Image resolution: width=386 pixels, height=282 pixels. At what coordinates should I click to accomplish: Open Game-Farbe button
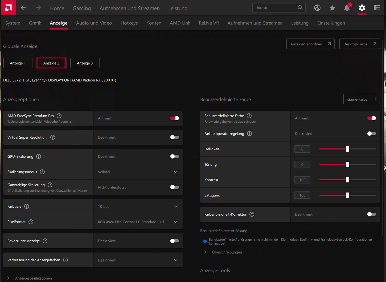tap(362, 99)
